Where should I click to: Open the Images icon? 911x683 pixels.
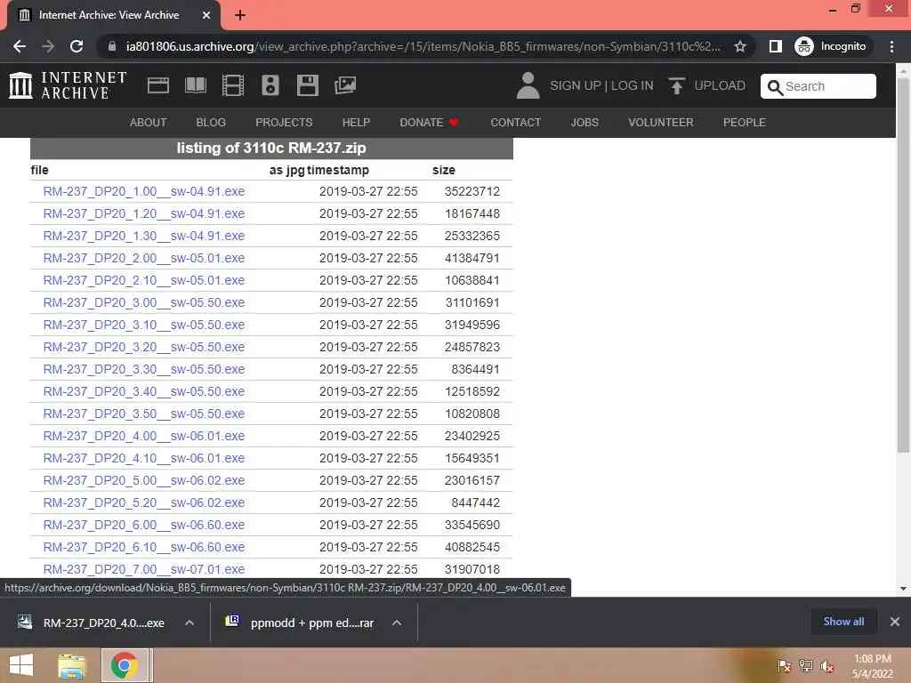345,85
